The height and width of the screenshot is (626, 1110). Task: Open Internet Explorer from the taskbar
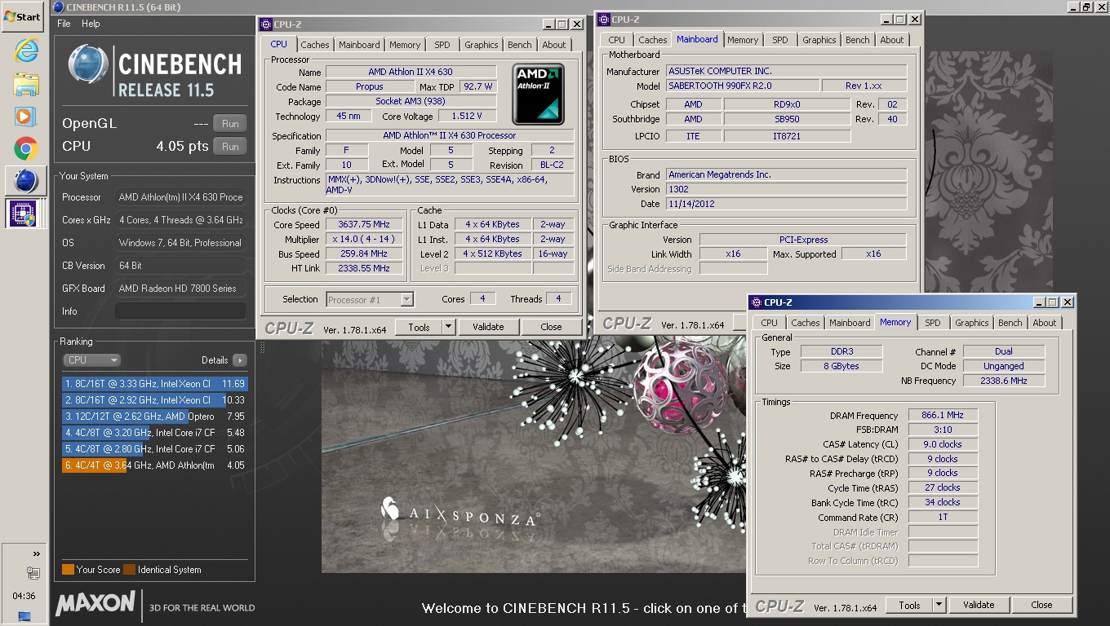coord(26,51)
